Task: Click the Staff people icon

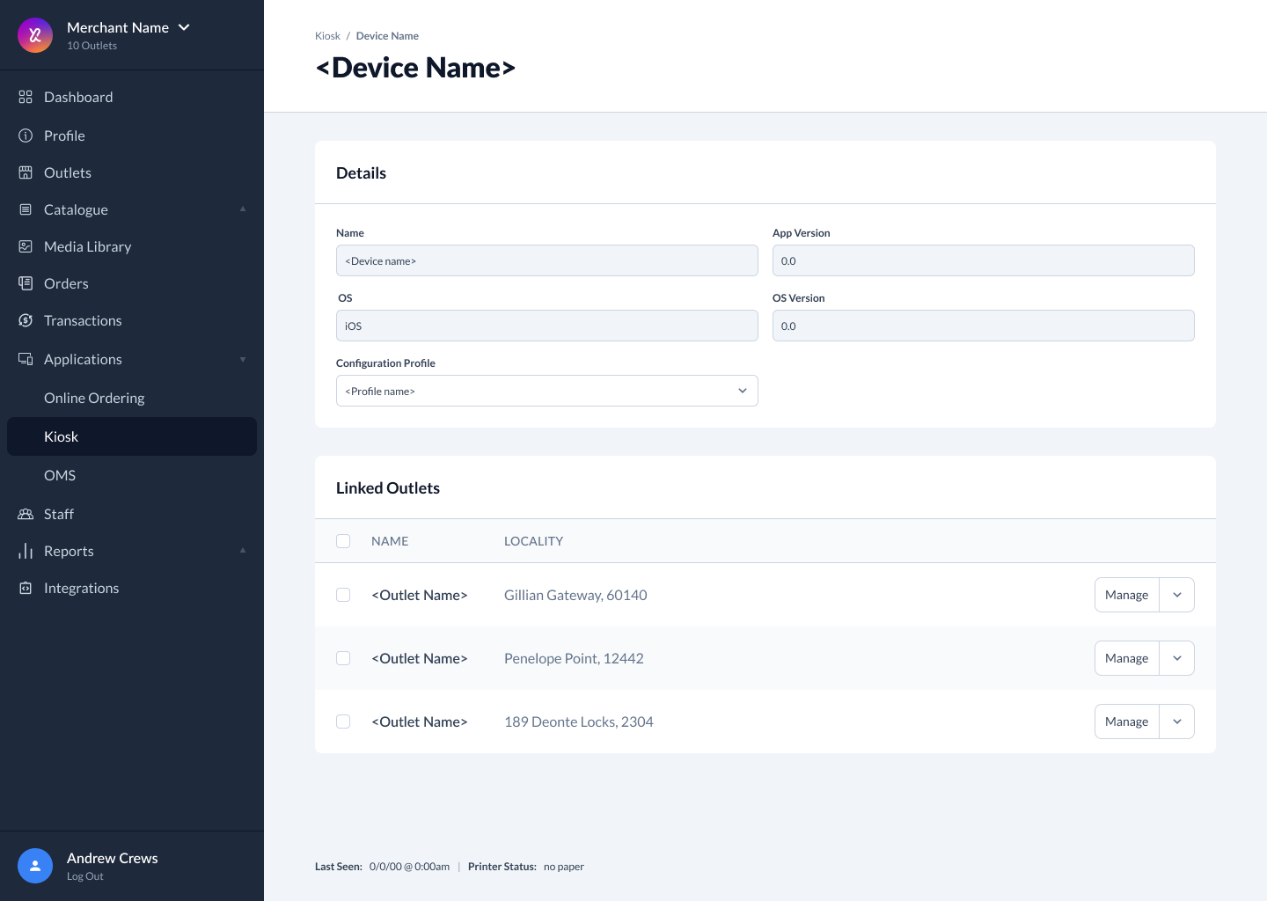Action: pyautogui.click(x=26, y=514)
